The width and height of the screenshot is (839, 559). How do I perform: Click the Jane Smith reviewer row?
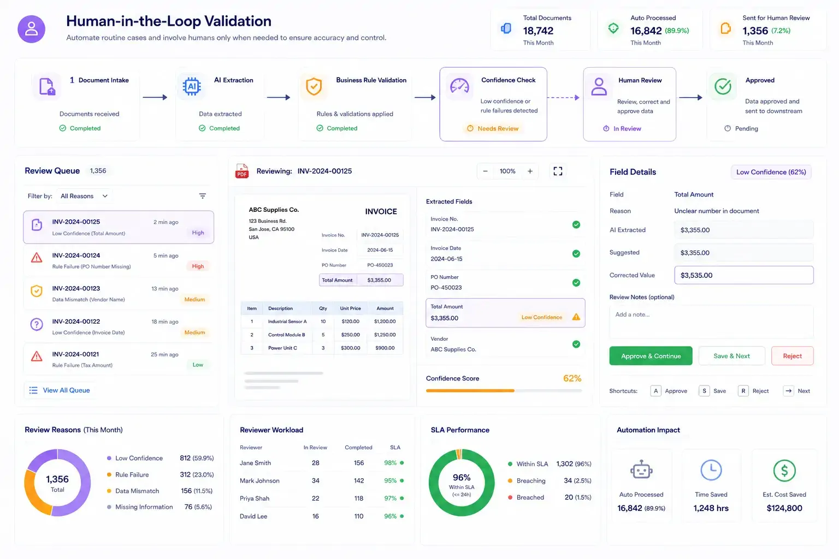coord(322,463)
